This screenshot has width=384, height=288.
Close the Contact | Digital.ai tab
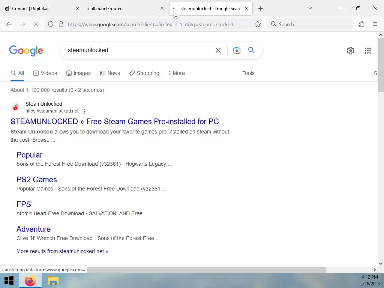point(78,8)
